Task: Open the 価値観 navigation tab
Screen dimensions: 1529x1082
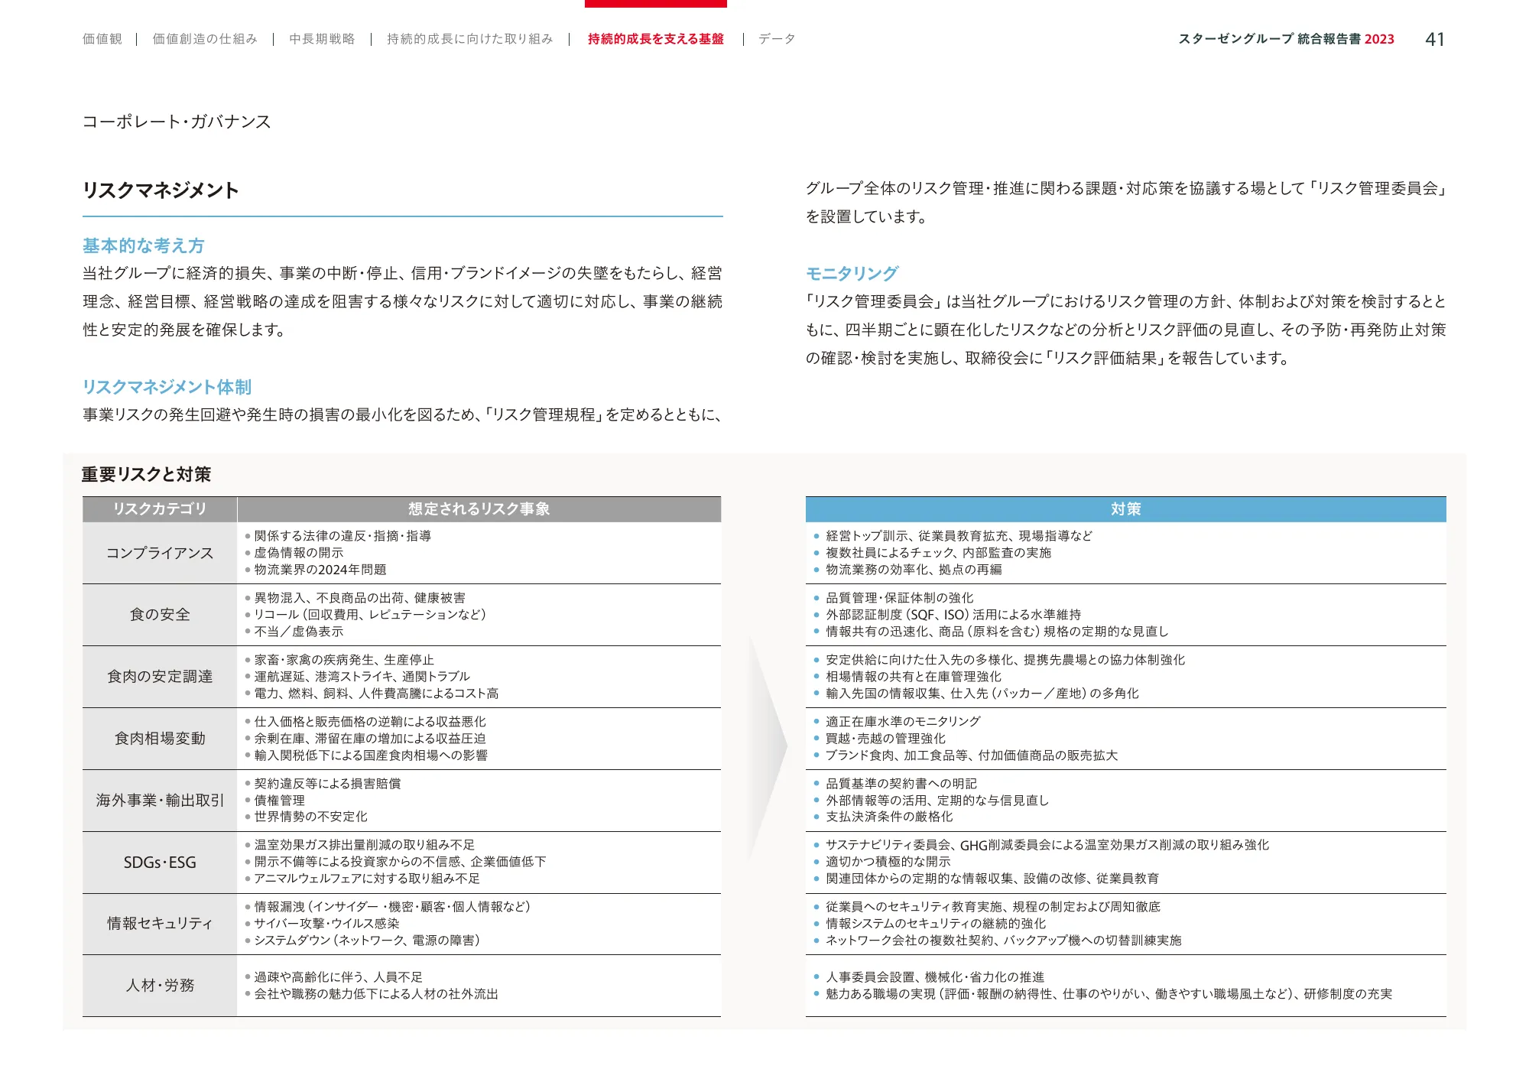Action: click(x=102, y=39)
